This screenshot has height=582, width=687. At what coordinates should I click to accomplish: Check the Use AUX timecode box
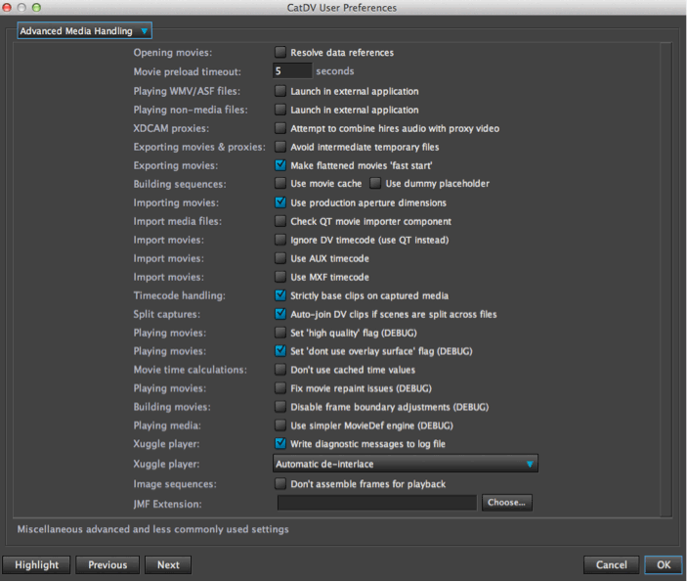point(280,258)
